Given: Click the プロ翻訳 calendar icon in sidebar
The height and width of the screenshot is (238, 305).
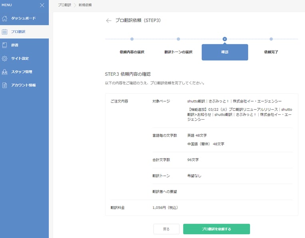Looking at the screenshot, I should tap(4, 32).
